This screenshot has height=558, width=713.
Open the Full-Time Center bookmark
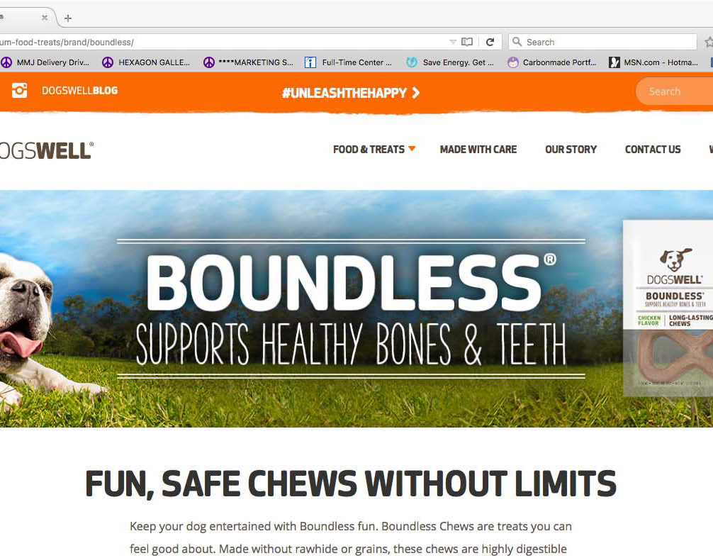click(348, 62)
